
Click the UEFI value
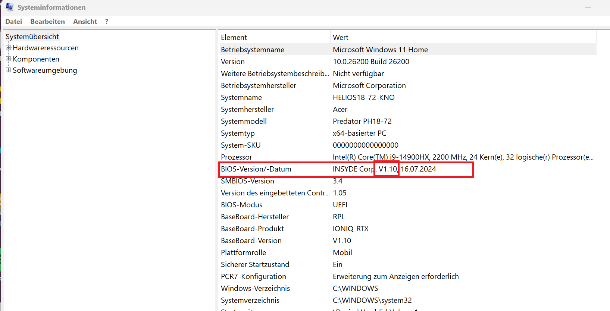(340, 205)
